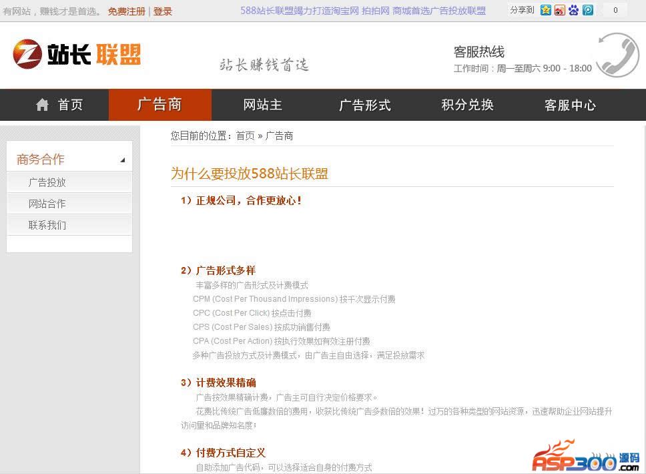Click the 工作时间 hours text
This screenshot has height=474, width=646.
523,68
